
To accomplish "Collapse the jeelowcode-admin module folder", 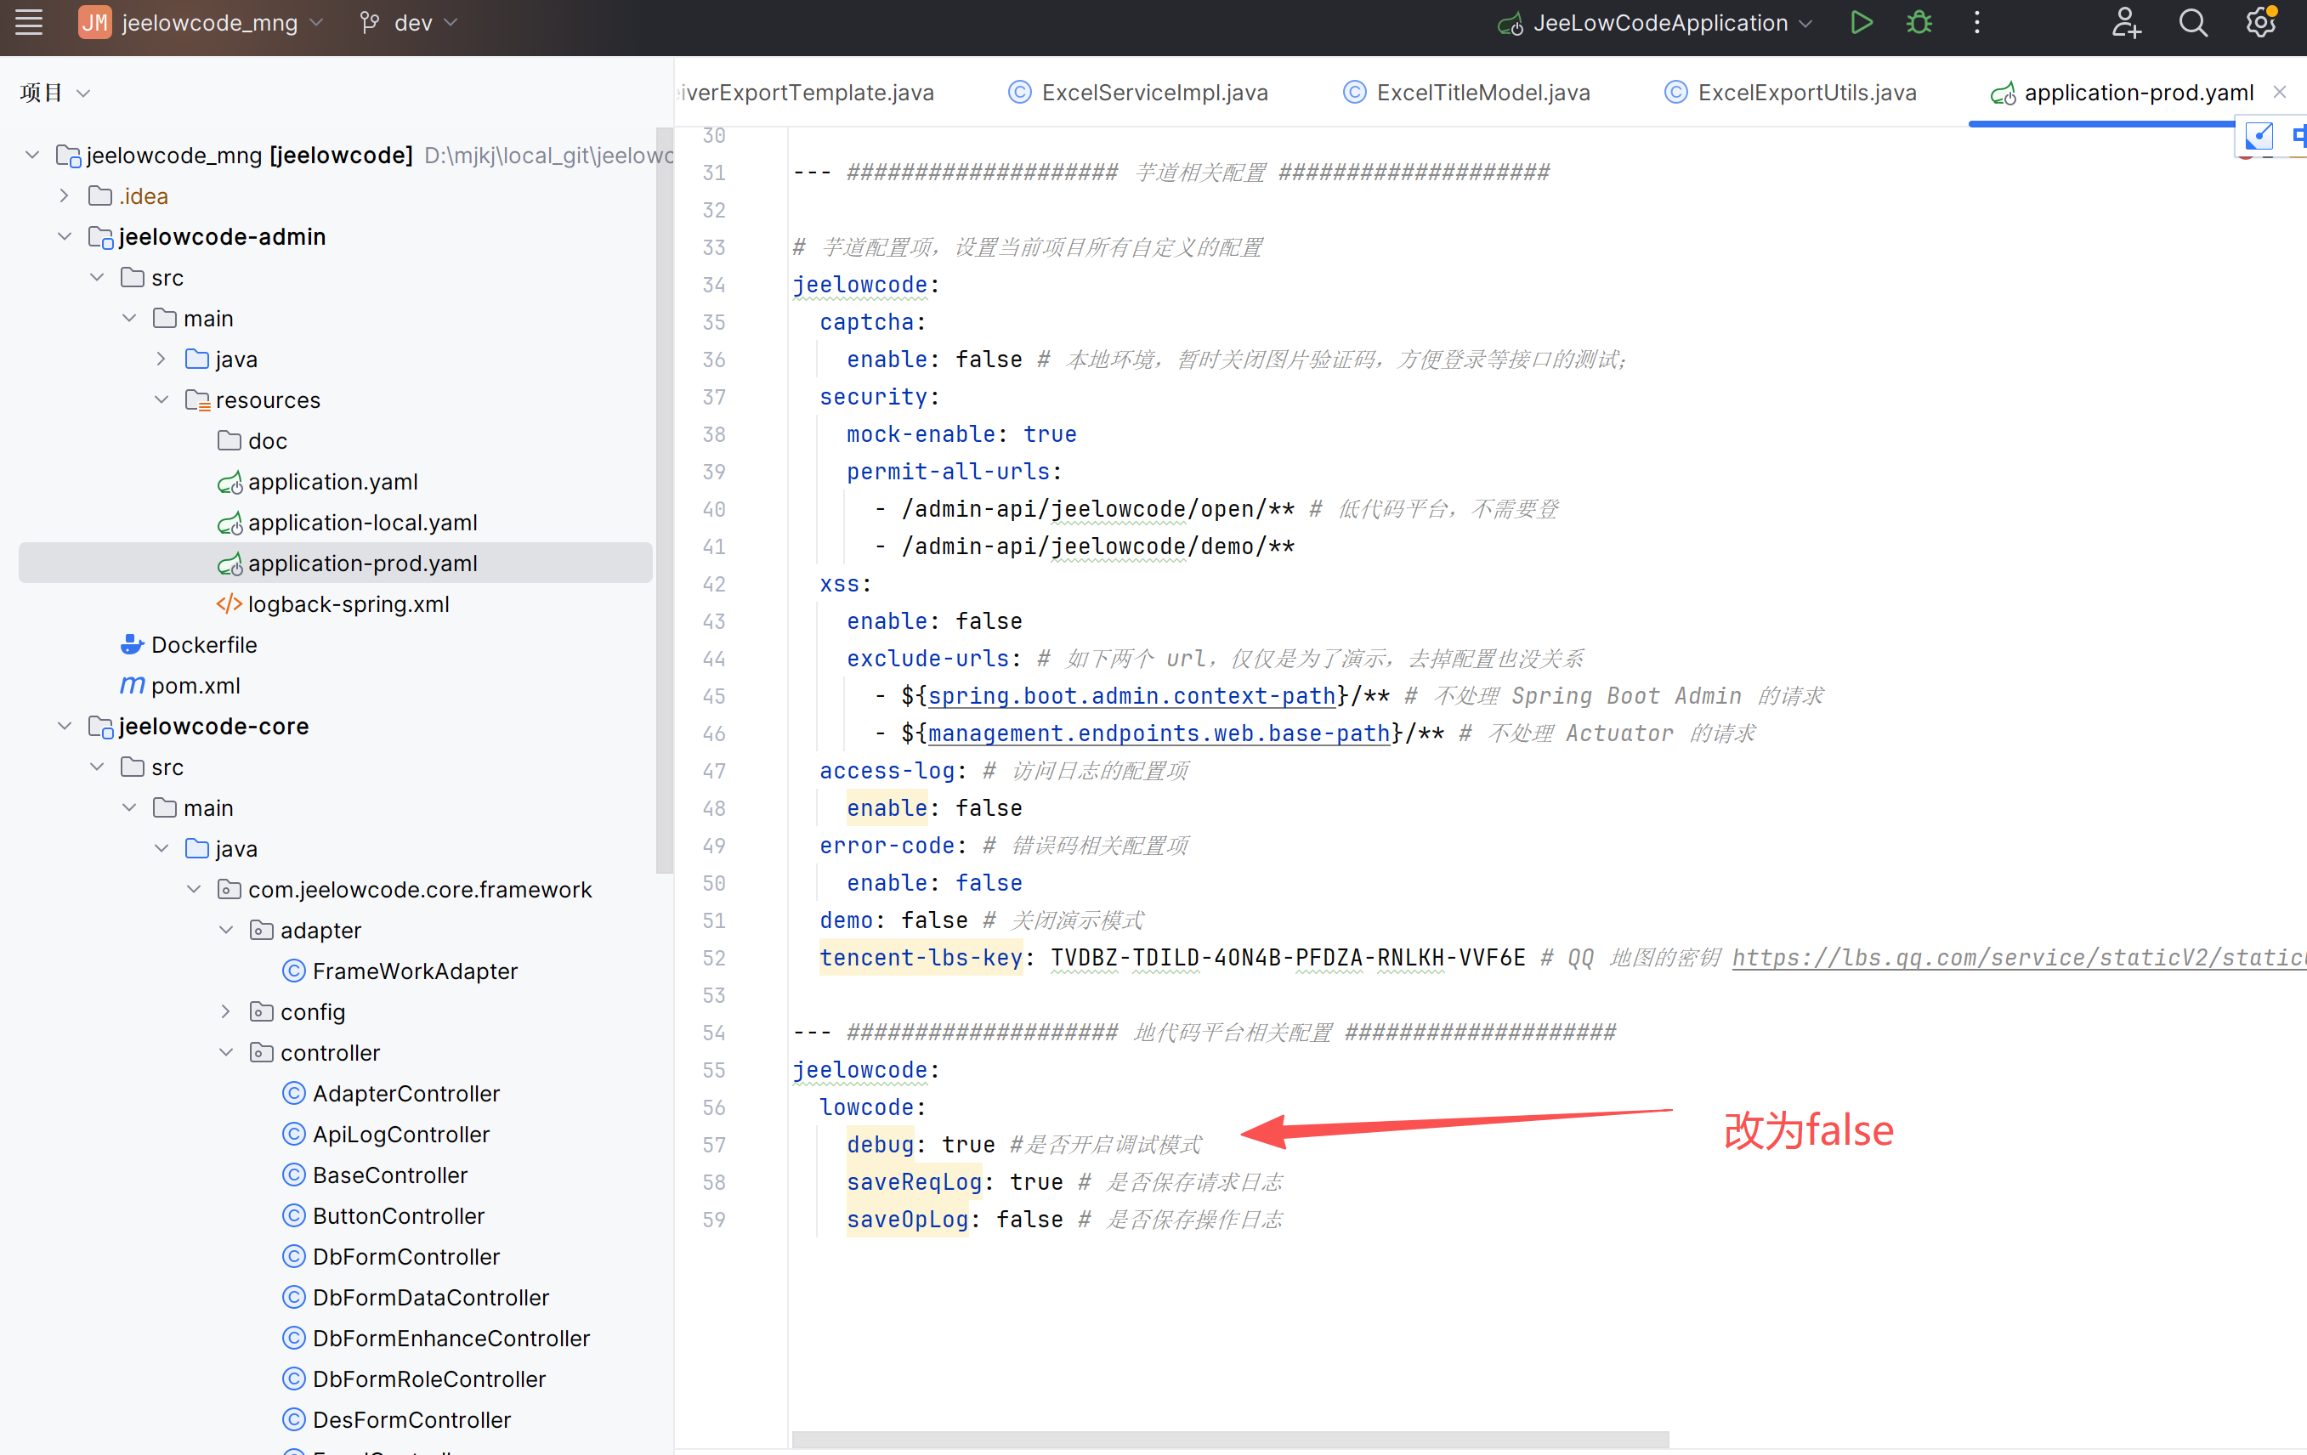I will pyautogui.click(x=65, y=236).
